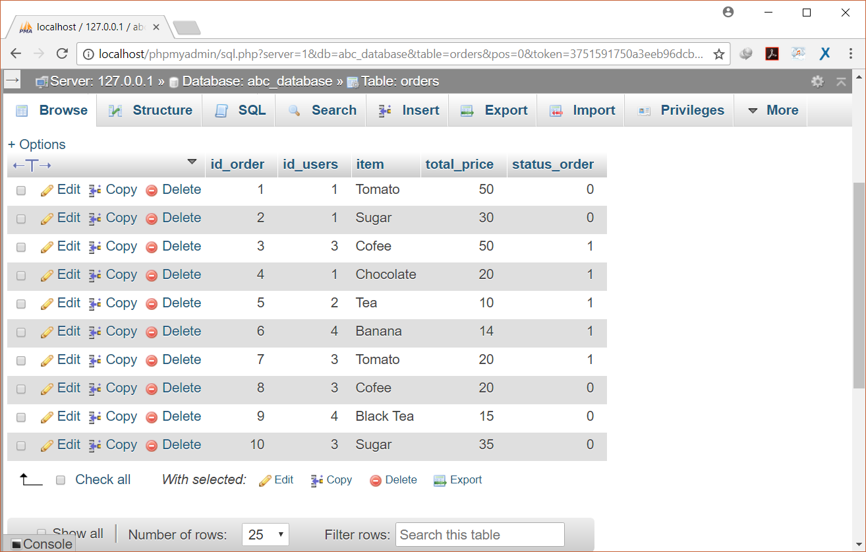
Task: Click the Copy icon in the Tea row
Action: [x=95, y=304]
